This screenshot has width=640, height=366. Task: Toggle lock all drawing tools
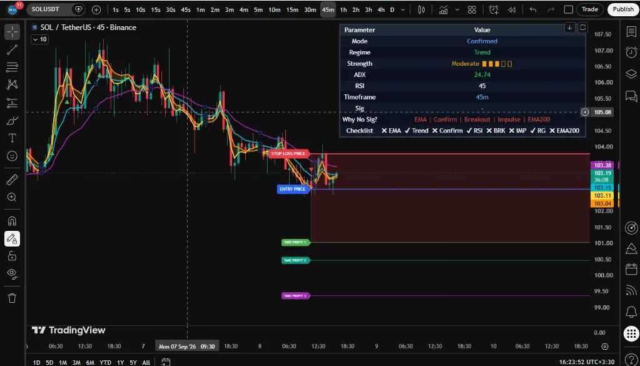(13, 257)
